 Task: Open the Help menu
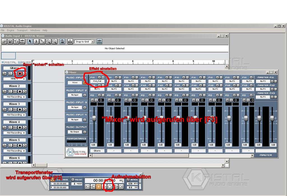(45, 30)
